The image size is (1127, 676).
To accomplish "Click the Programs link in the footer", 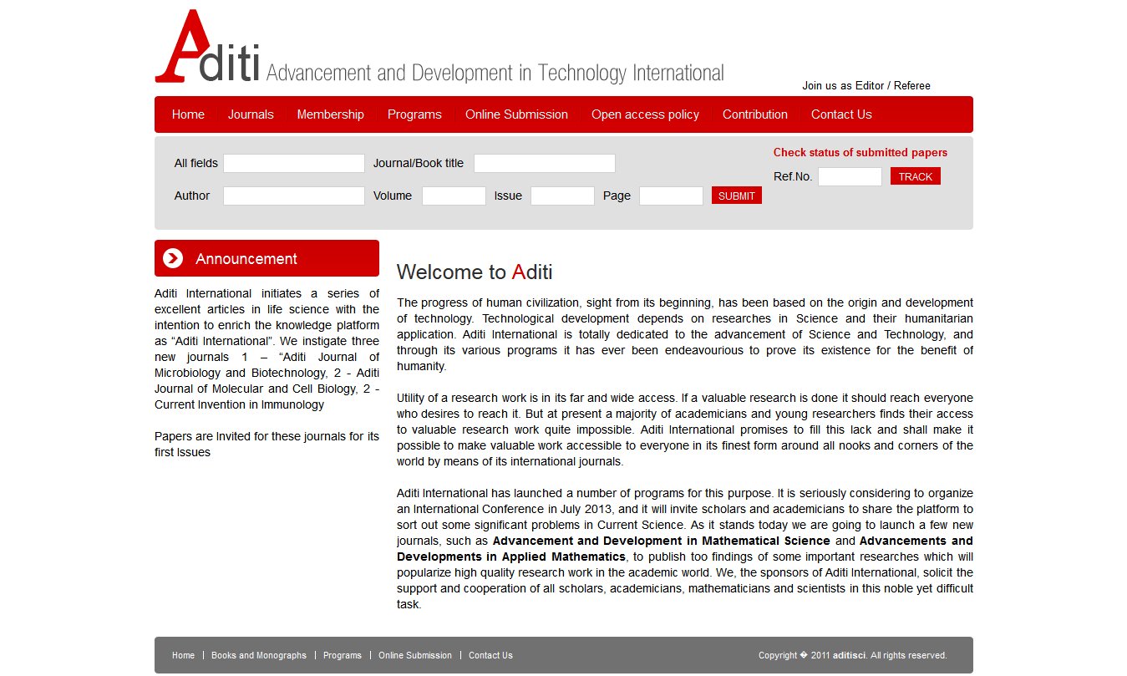I will coord(343,655).
